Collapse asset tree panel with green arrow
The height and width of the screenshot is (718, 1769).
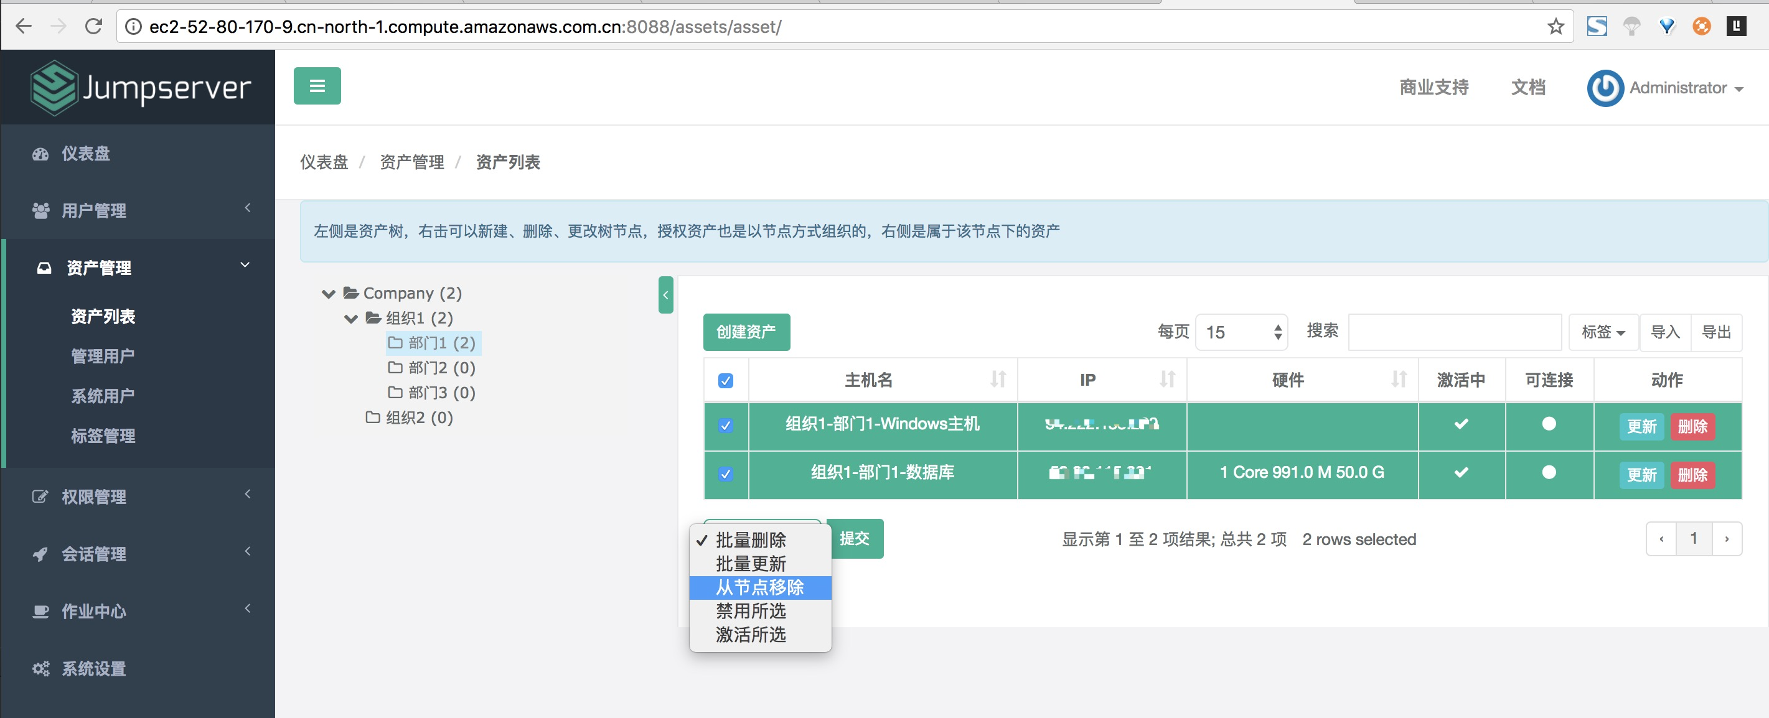click(665, 295)
